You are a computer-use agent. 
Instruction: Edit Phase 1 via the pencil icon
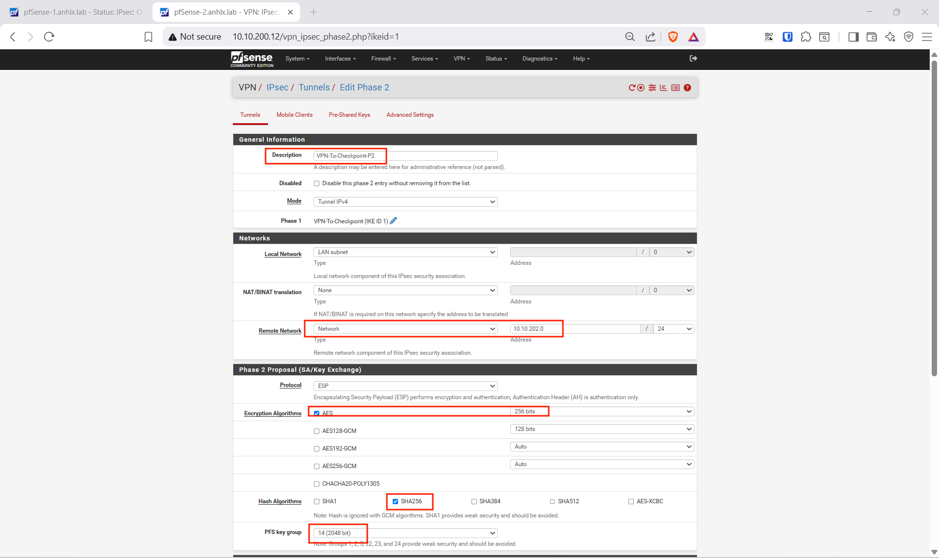click(393, 221)
